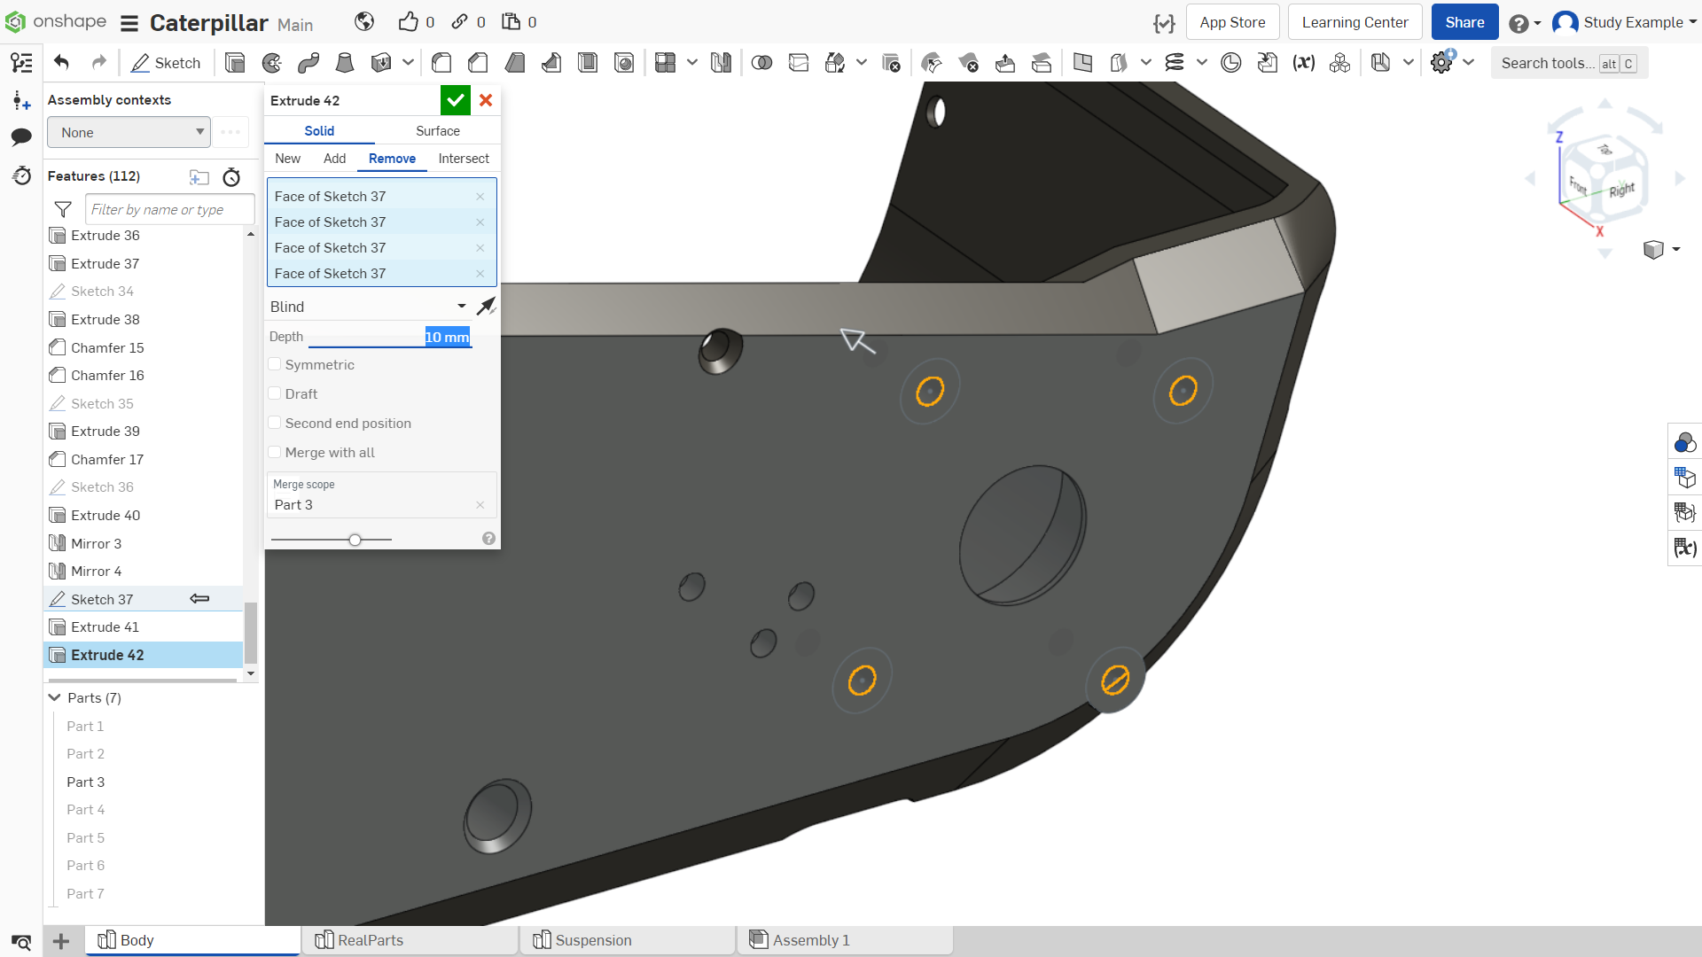Viewport: 1702px width, 957px height.
Task: Collapse the Parts (7) list
Action: (x=55, y=697)
